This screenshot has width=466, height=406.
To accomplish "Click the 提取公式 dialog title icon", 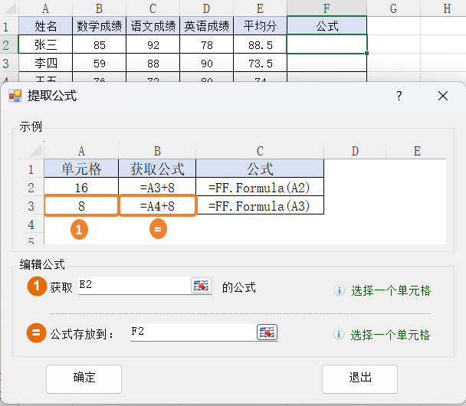I will tap(15, 96).
